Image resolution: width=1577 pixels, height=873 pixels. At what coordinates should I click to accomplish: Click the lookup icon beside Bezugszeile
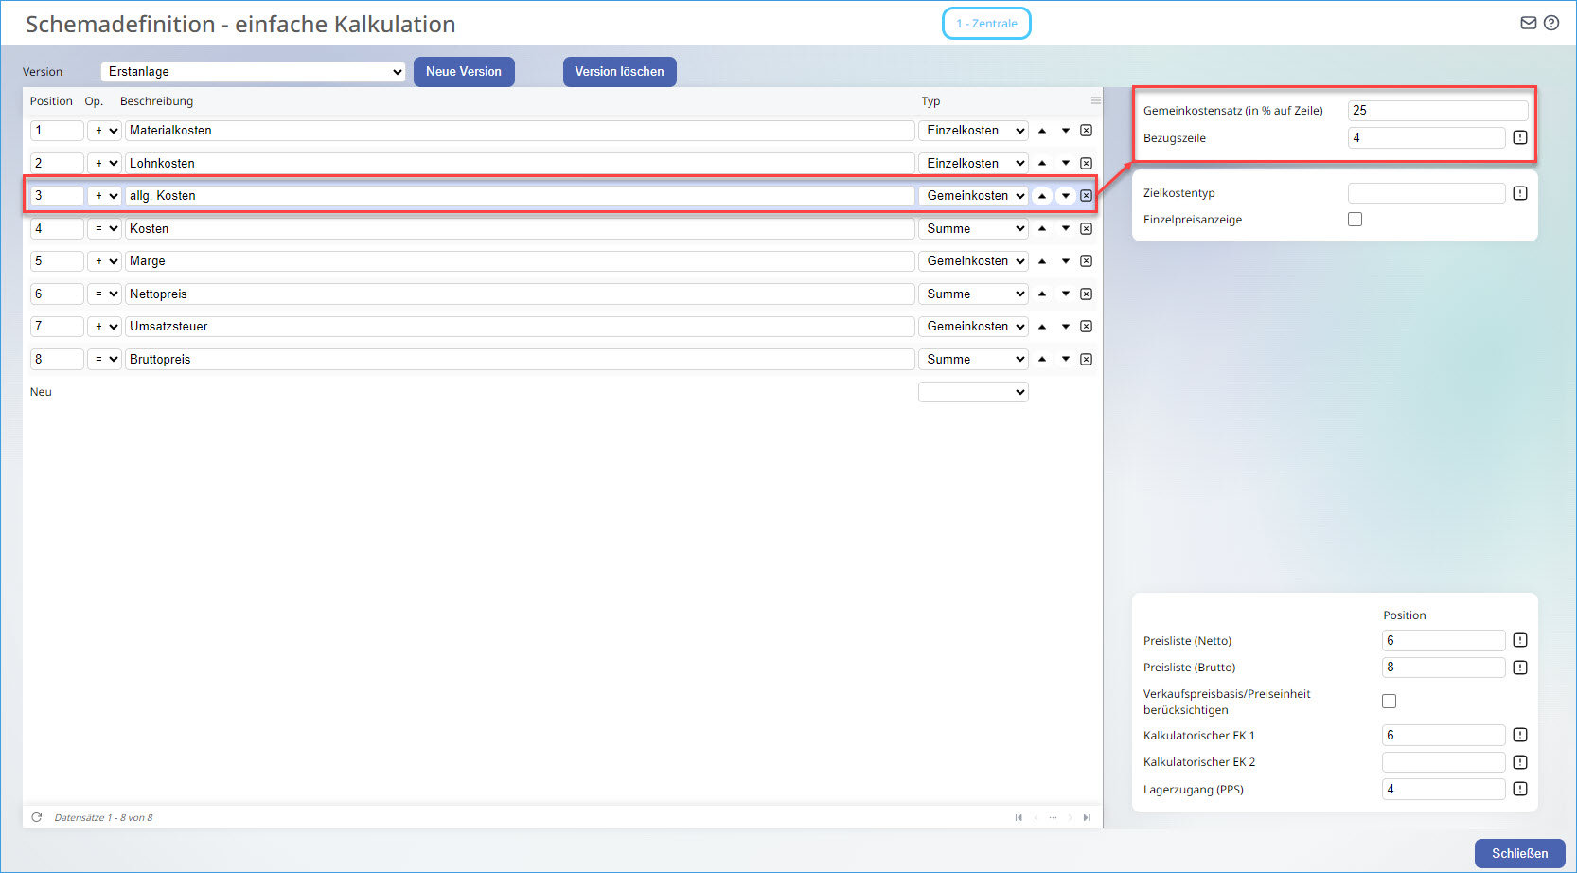click(1519, 138)
